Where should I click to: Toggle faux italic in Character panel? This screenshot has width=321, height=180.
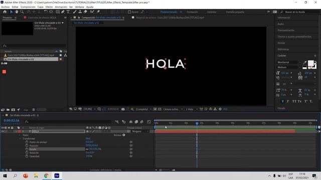point(287,101)
